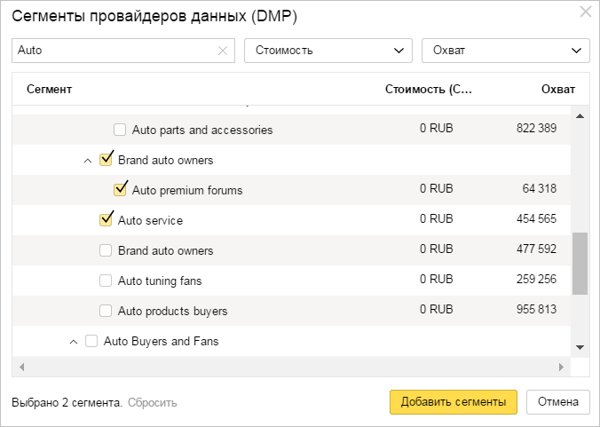This screenshot has width=600, height=427.
Task: Check the Auto parts and accessories box
Action: coord(121,130)
